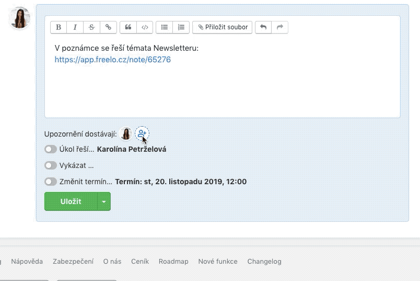Apply italic formatting to text
The width and height of the screenshot is (420, 281).
tap(75, 27)
